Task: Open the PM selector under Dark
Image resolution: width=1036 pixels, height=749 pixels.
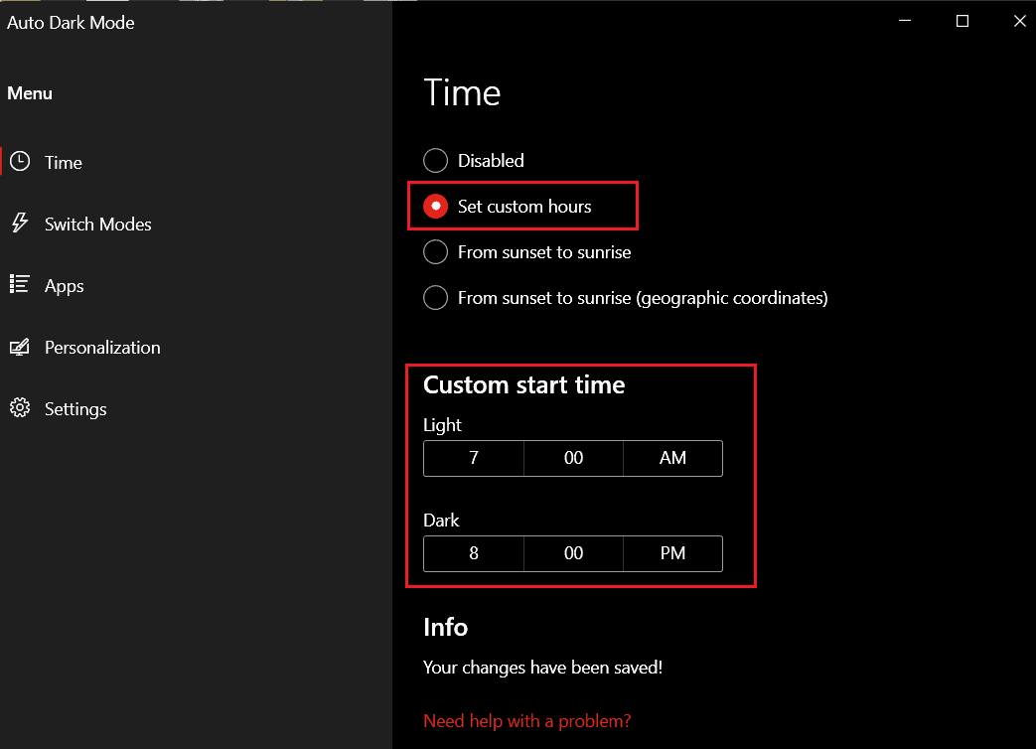Action: 672,553
